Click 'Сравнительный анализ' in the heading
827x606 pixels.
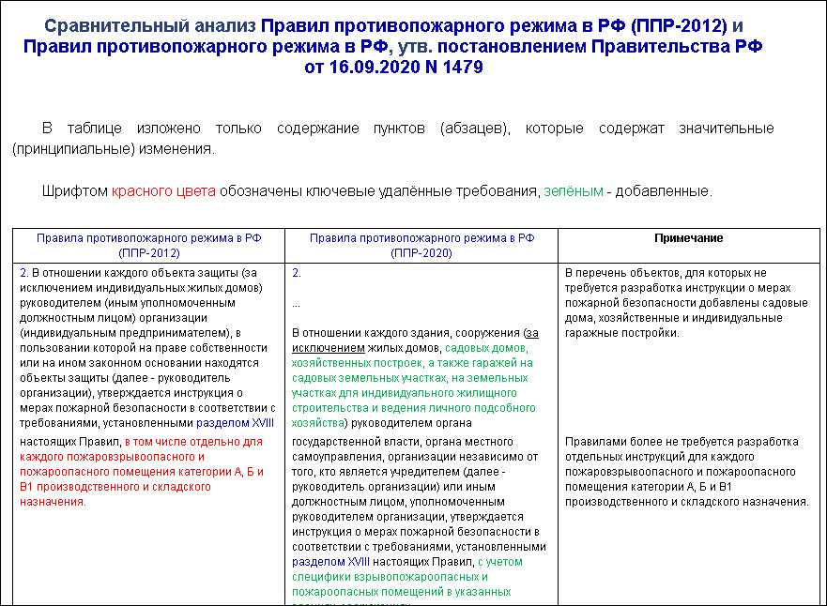151,25
